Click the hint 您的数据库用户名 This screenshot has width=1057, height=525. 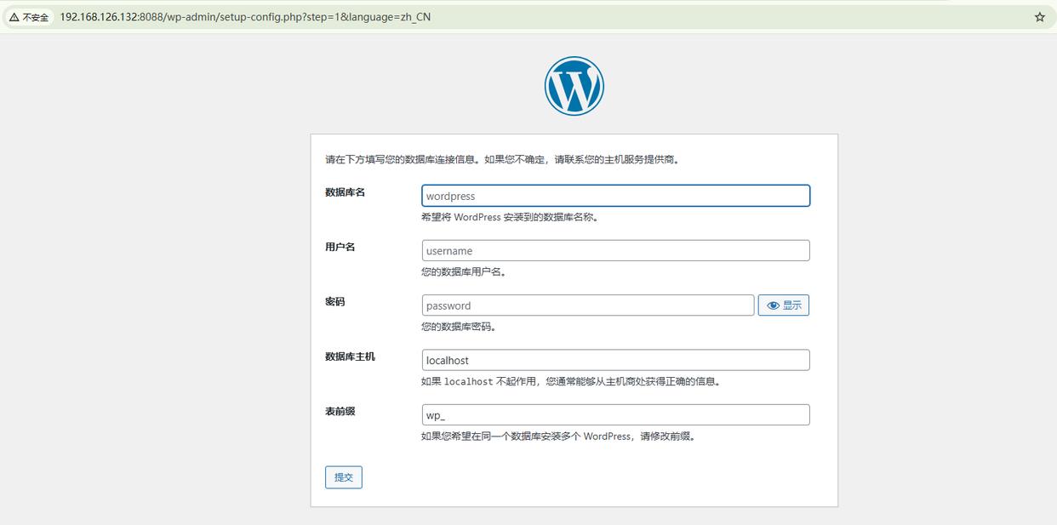[464, 272]
